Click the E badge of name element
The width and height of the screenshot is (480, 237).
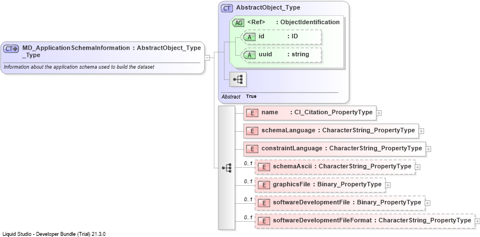(x=252, y=113)
